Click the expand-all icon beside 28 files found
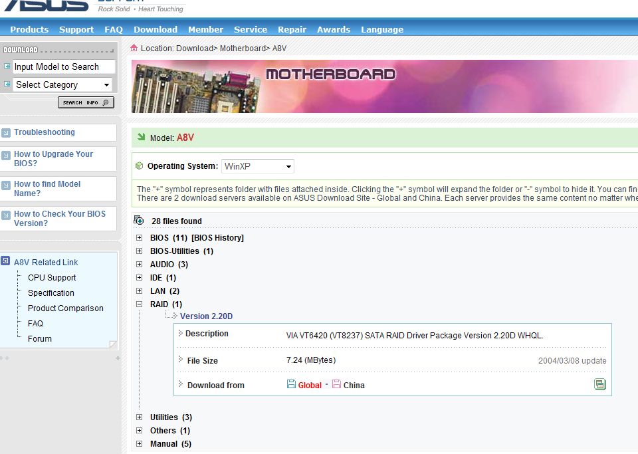Viewport: 638px width, 454px height. [138, 221]
